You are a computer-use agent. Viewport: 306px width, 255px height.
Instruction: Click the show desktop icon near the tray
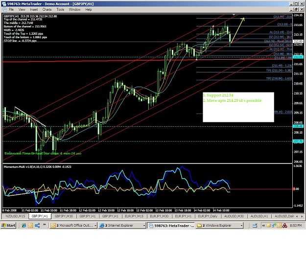click(x=255, y=226)
